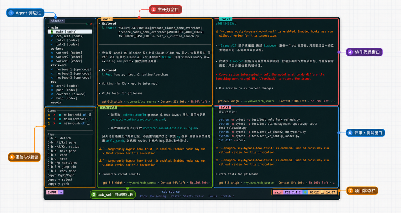Click the arrow segment next to INPUT badge
Viewport: 401px width, 213px height.
pos(61,192)
